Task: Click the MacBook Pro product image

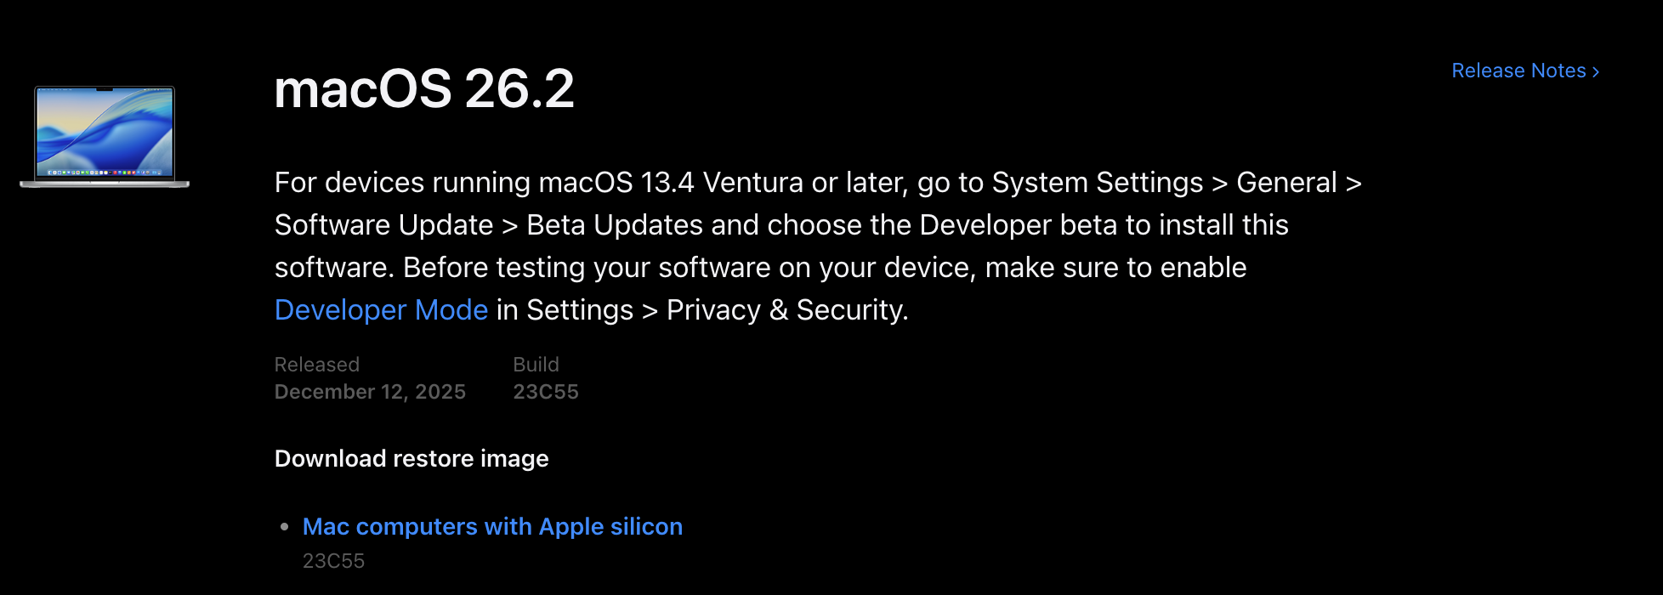Action: [105, 136]
